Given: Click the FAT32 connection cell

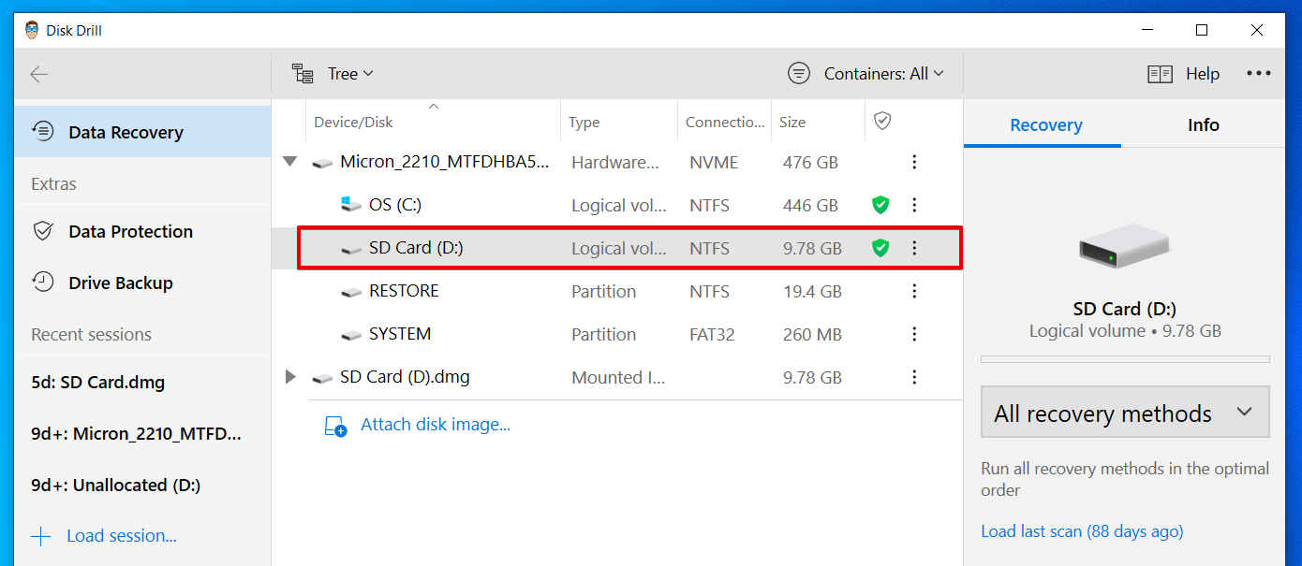Looking at the screenshot, I should point(712,335).
